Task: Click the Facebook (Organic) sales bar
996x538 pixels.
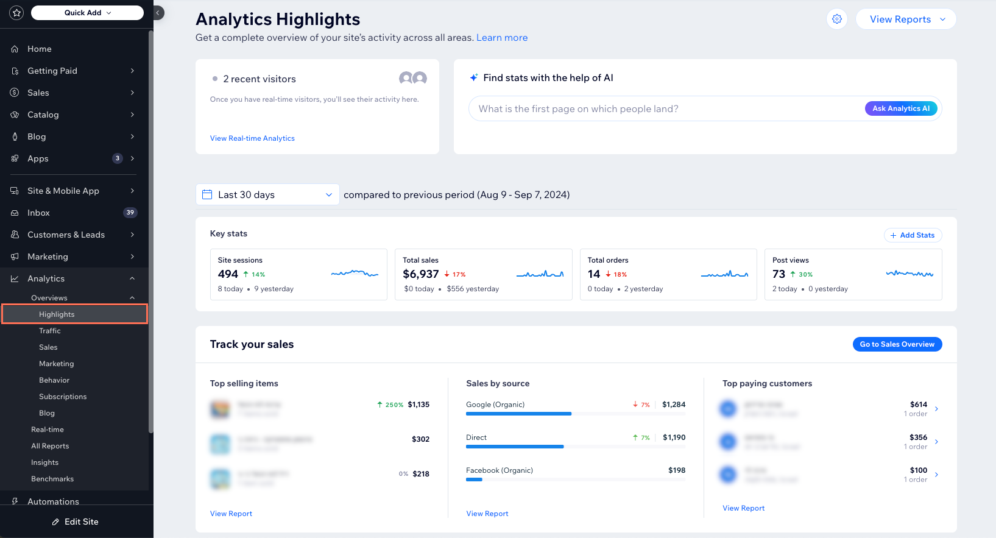Action: [576, 480]
